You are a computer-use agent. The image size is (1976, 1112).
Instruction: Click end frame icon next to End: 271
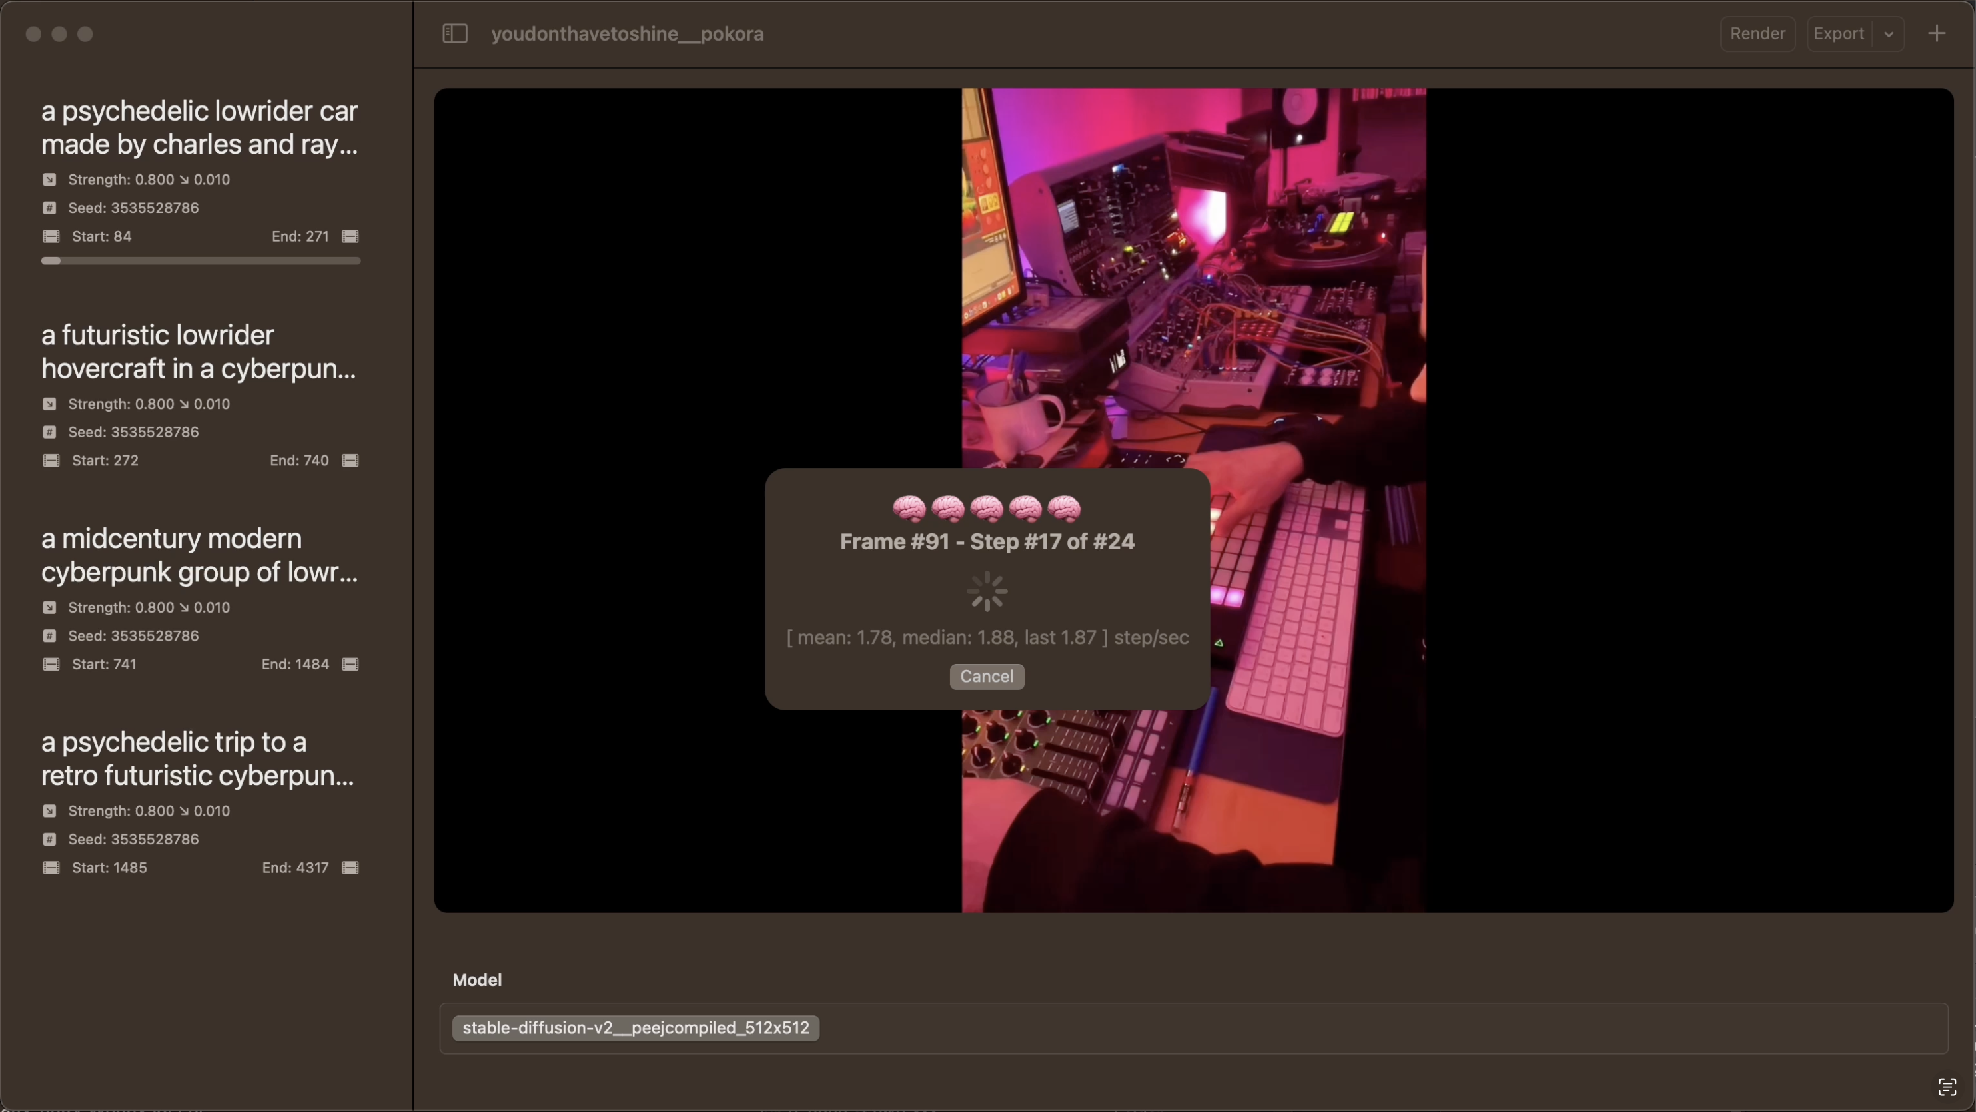click(x=350, y=237)
